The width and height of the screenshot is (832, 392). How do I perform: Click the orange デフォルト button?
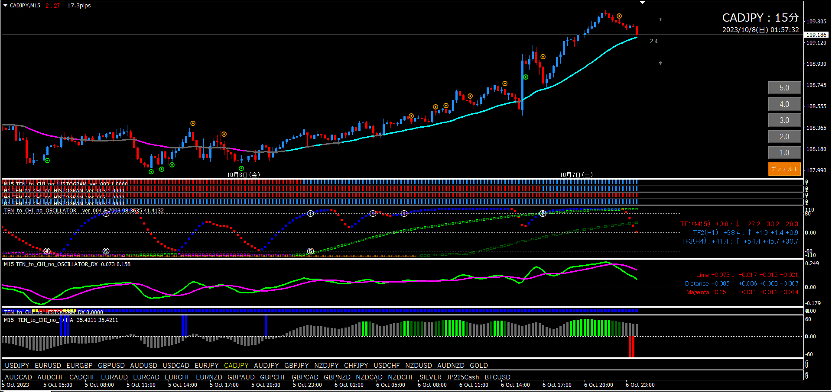click(x=784, y=169)
